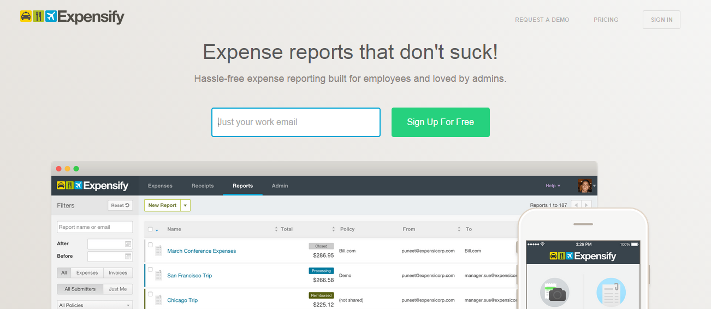The image size is (711, 309).
Task: Switch to the Expenses tab
Action: [x=160, y=186]
